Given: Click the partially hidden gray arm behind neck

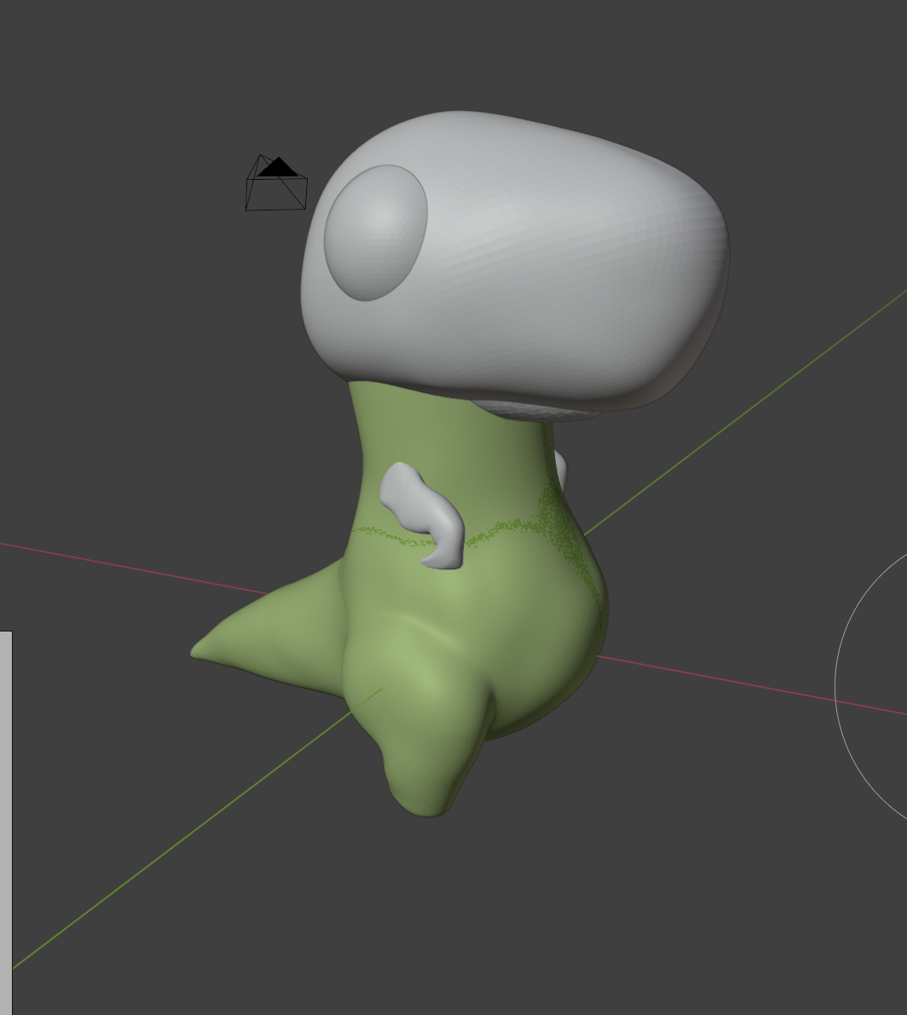Looking at the screenshot, I should [560, 470].
